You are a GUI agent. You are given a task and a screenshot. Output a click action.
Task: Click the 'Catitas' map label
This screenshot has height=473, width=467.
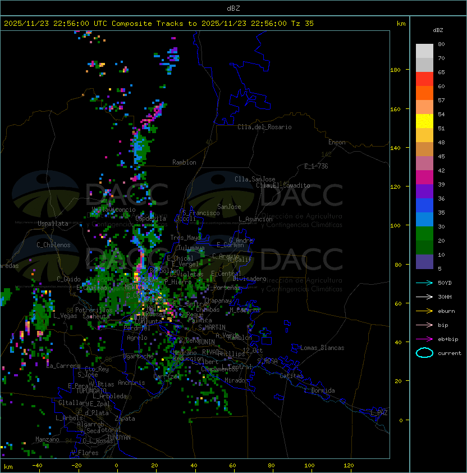(291, 376)
